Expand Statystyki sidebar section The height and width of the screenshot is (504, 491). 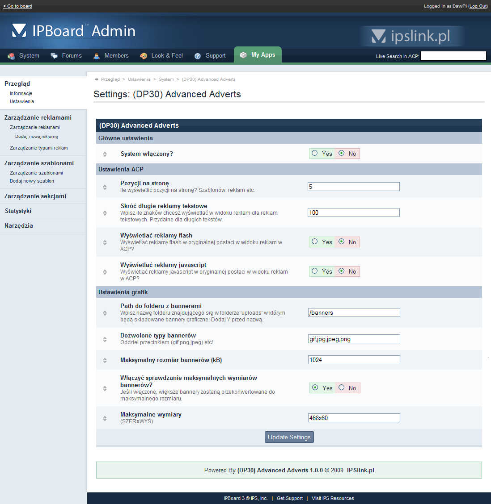pos(18,211)
